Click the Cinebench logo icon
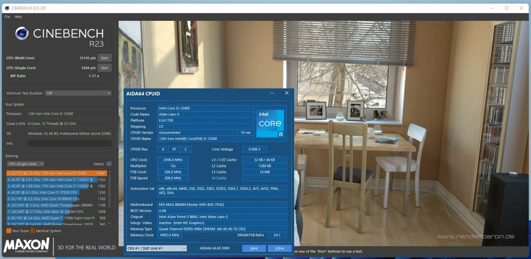 pos(22,34)
